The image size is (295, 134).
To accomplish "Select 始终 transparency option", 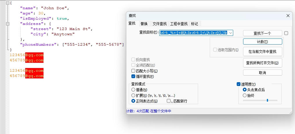I will point(245,95).
